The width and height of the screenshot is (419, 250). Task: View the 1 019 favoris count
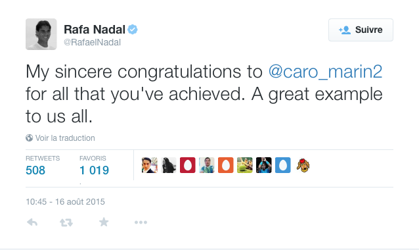click(x=94, y=170)
